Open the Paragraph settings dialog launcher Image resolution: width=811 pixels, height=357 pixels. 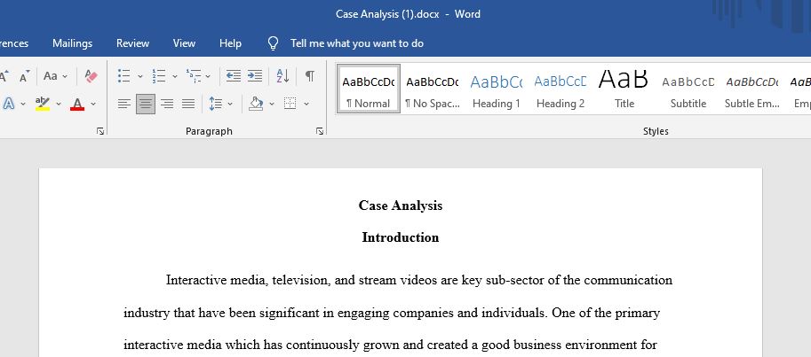[x=320, y=132]
